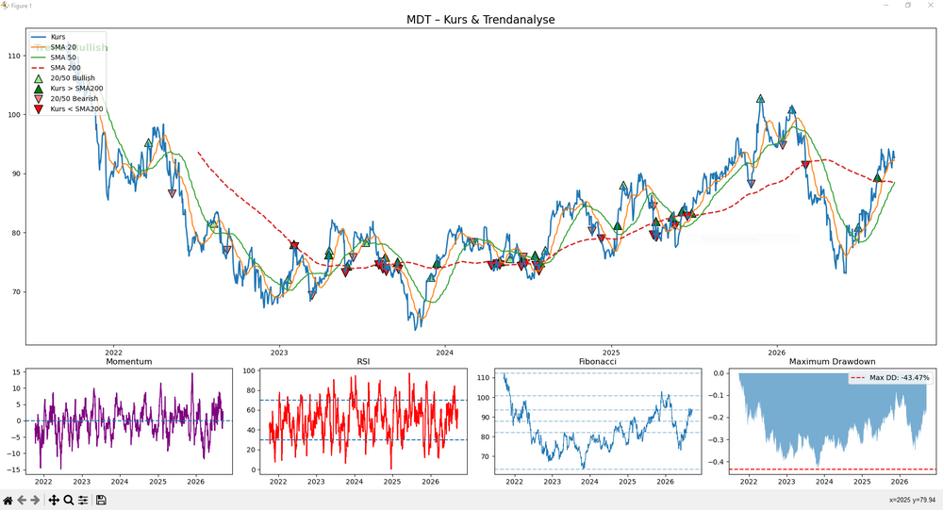Click the Kurs > SMA200 marker near 2026 price rebound
Screen dimensions: 943x510
pyautogui.click(x=877, y=178)
